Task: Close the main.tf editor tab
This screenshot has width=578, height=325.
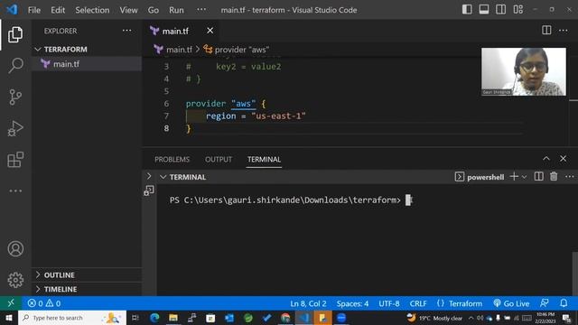Action: pos(210,31)
